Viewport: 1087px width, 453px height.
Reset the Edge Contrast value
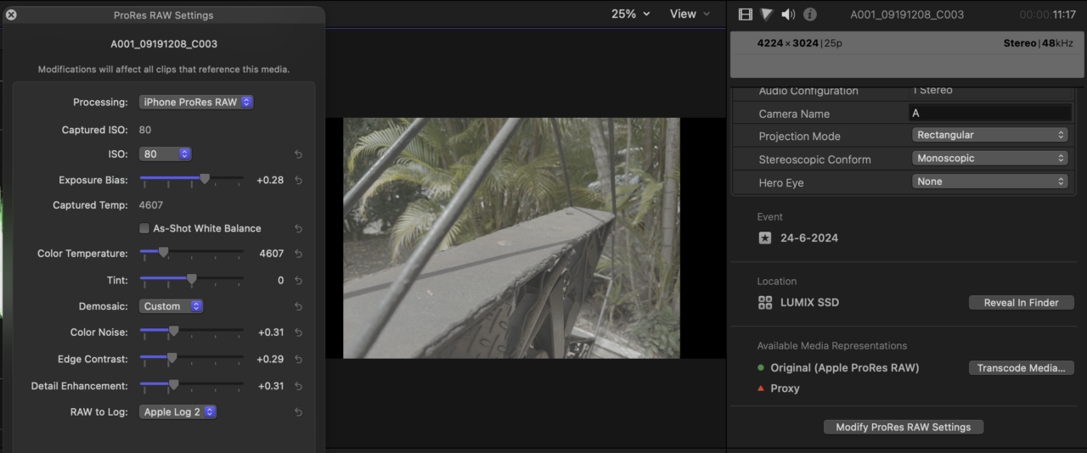point(298,360)
